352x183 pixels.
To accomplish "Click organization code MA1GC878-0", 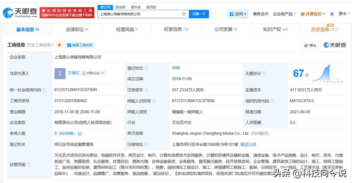I will [x=302, y=101].
